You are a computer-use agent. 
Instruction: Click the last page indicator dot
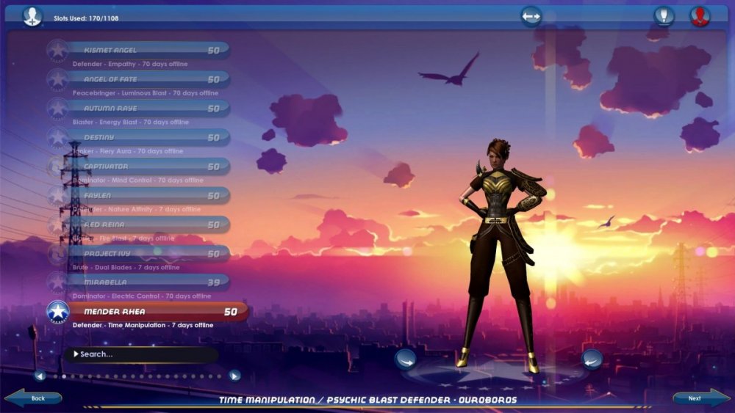219,376
